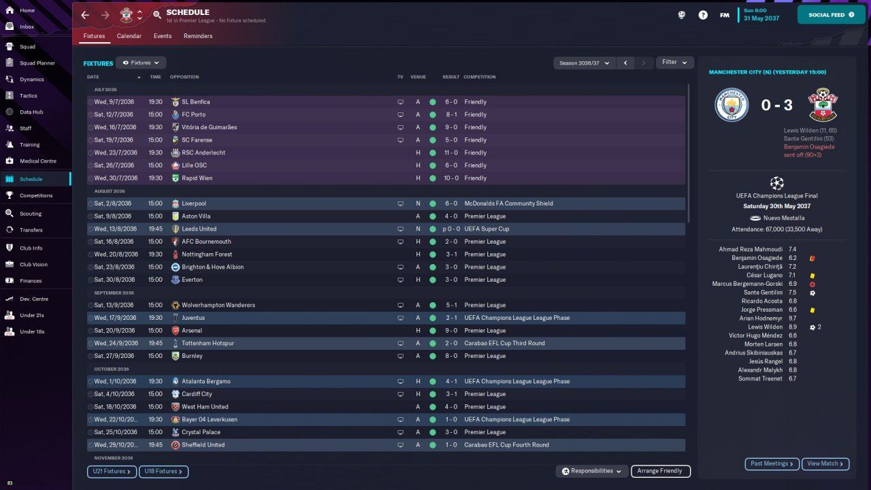The height and width of the screenshot is (490, 871).
Task: Go to the previous season with left chevron
Action: pos(625,63)
